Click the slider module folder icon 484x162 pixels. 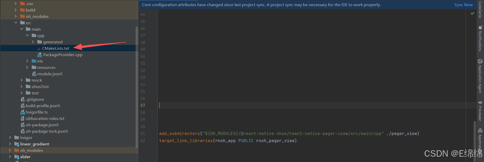(17, 157)
